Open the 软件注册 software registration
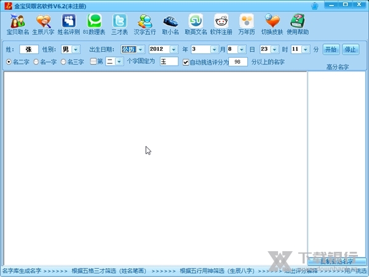This screenshot has height=277, width=369. tap(221, 25)
